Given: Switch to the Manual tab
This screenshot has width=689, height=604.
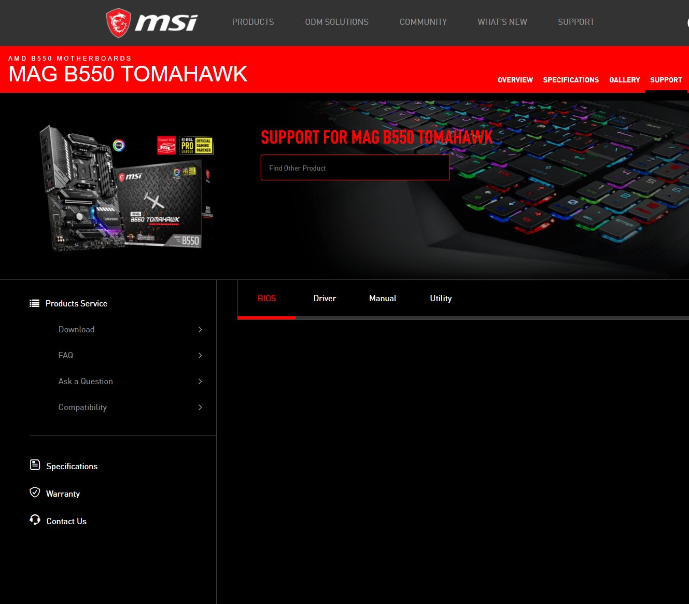Looking at the screenshot, I should [x=383, y=299].
